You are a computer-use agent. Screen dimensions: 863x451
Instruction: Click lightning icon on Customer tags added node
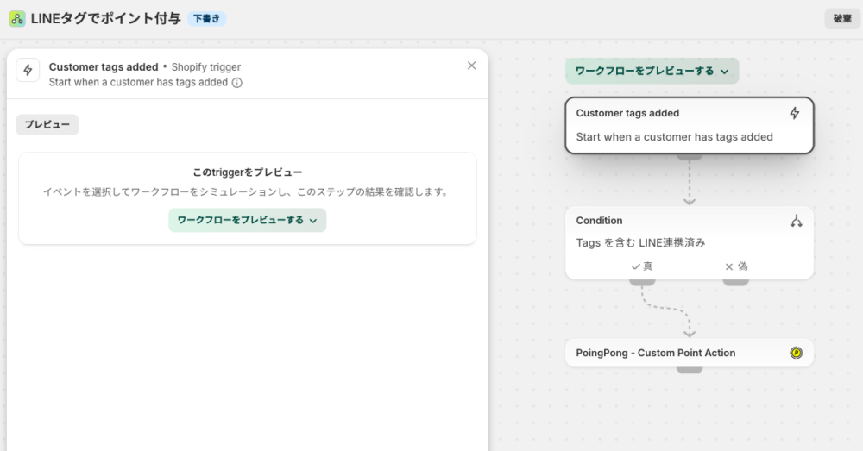(795, 113)
